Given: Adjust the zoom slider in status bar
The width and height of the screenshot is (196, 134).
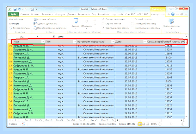Looking at the screenshot, I should [171, 124].
